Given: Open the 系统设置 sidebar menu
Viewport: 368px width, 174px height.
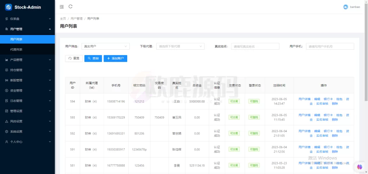Looking at the screenshot, I should click(27, 131).
